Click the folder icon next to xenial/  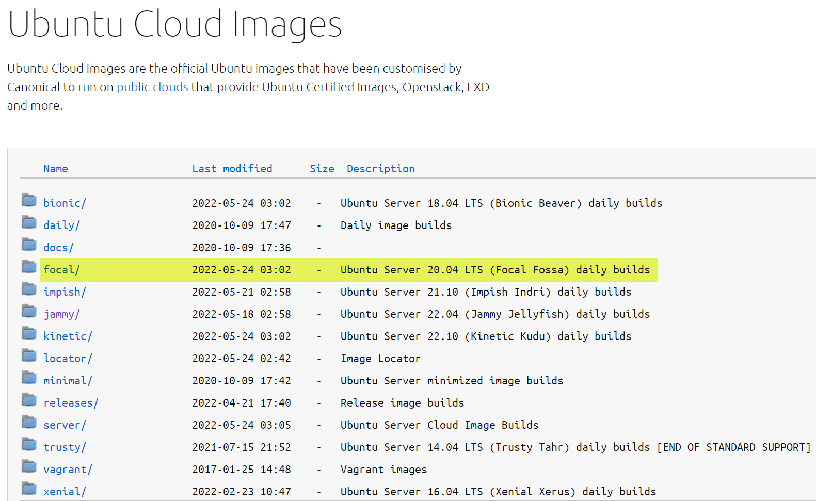(x=29, y=489)
